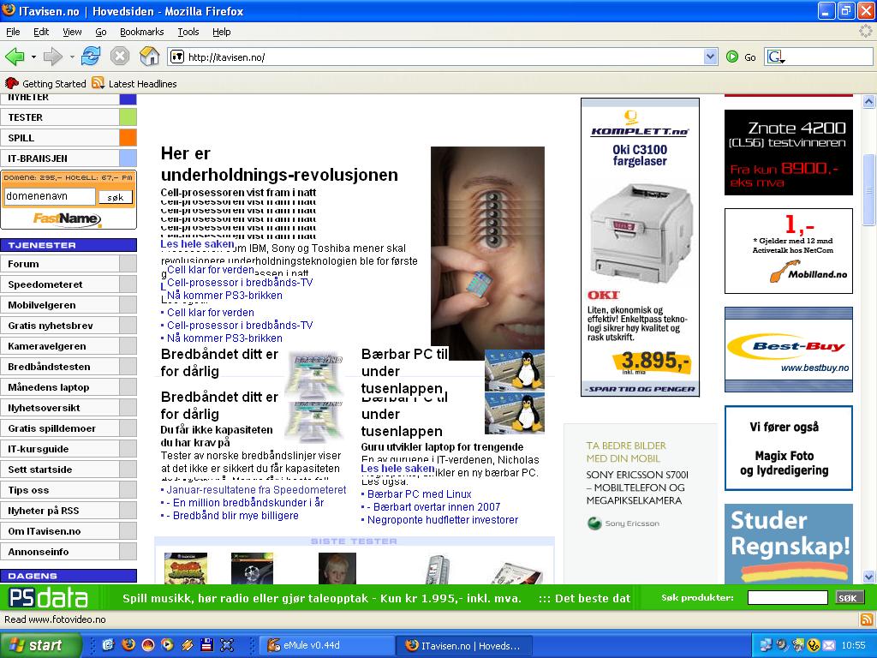Viewport: 877px width, 658px height.
Task: Switch to the eMule v0.44d taskbar window
Action: (326, 646)
